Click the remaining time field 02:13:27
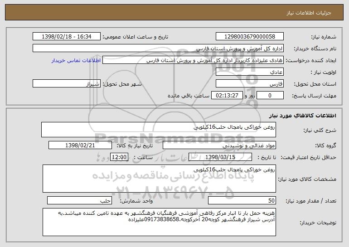This screenshot has width=349, height=247. point(227,96)
